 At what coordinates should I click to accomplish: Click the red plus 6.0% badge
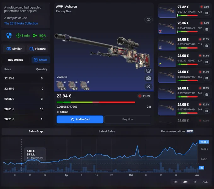(x=205, y=23)
